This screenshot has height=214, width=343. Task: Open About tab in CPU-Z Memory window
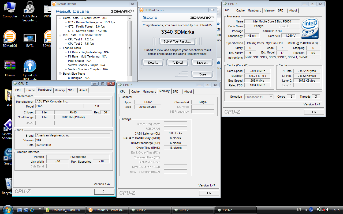click(x=188, y=91)
